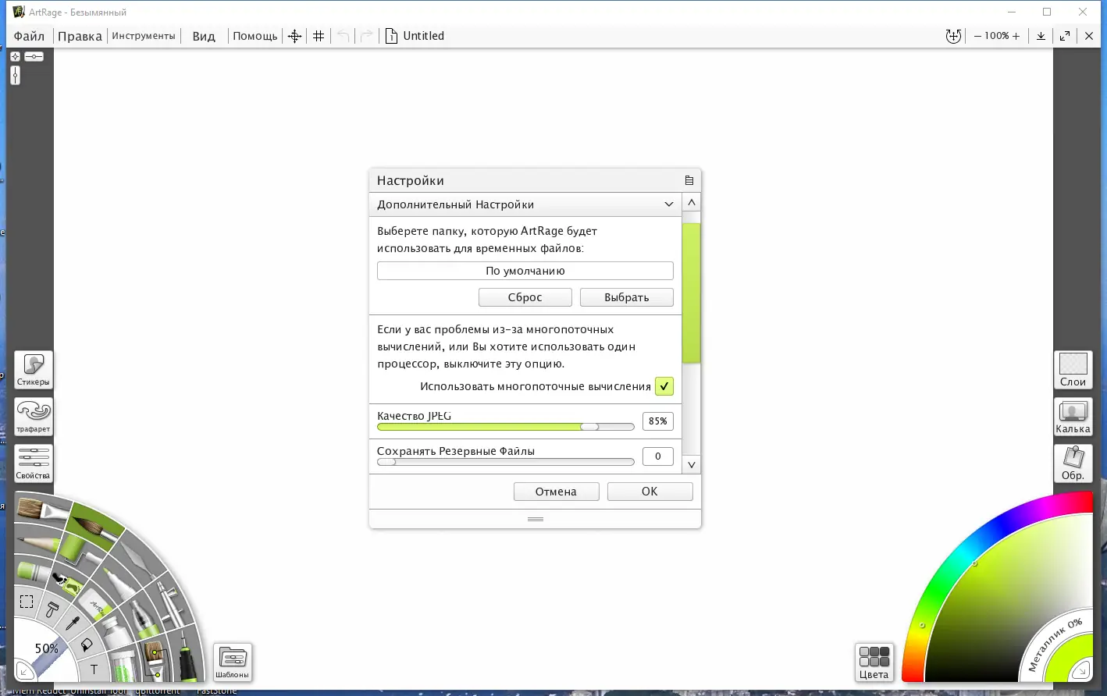Click the Сброс button
Viewport: 1107px width, 696px height.
pos(525,297)
